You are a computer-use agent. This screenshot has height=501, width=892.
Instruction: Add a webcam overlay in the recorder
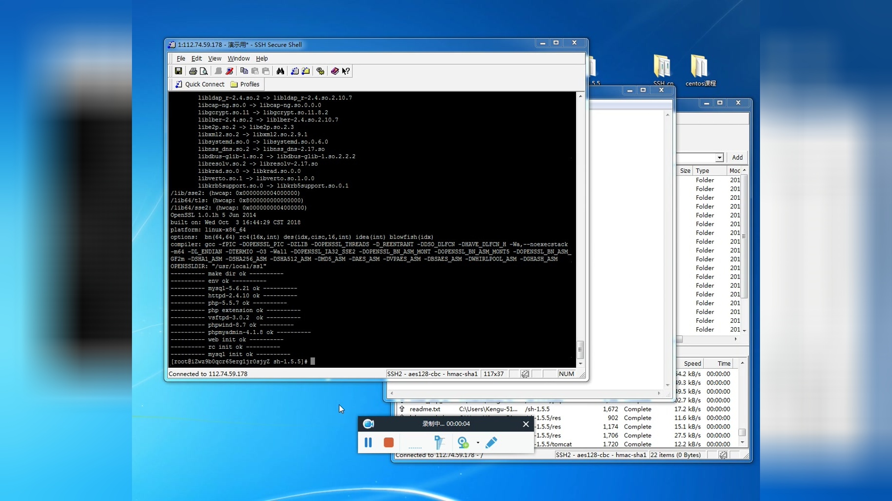[x=463, y=443]
